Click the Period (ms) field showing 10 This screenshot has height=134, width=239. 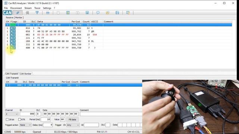[46, 119]
